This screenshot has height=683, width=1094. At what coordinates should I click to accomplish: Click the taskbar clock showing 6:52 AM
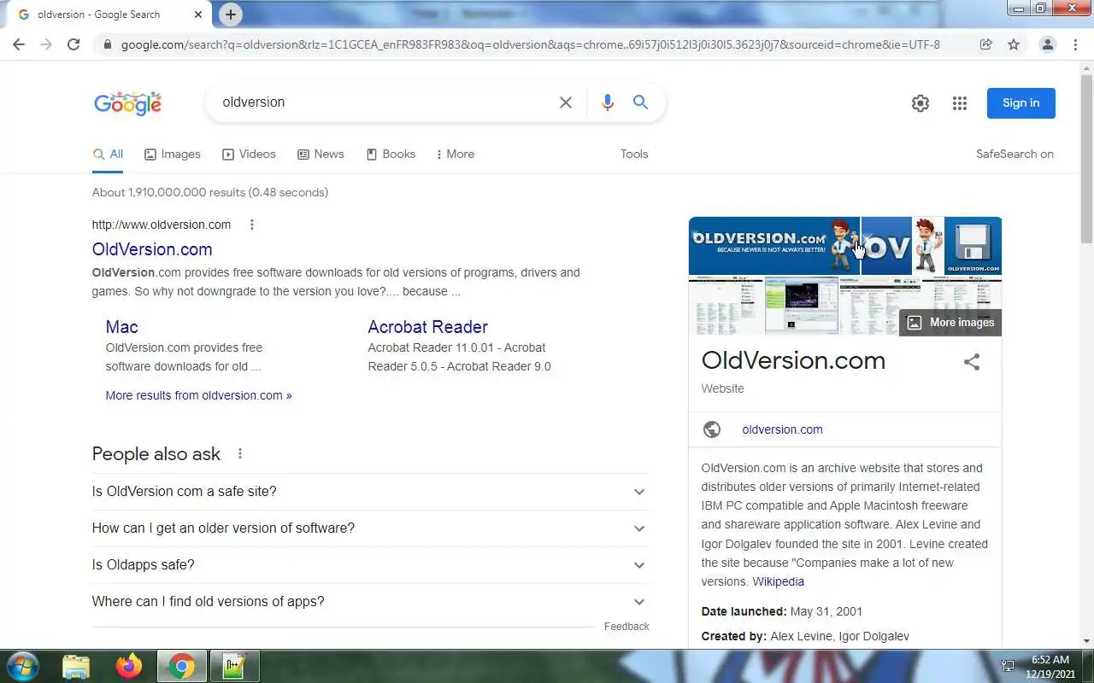[1050, 666]
